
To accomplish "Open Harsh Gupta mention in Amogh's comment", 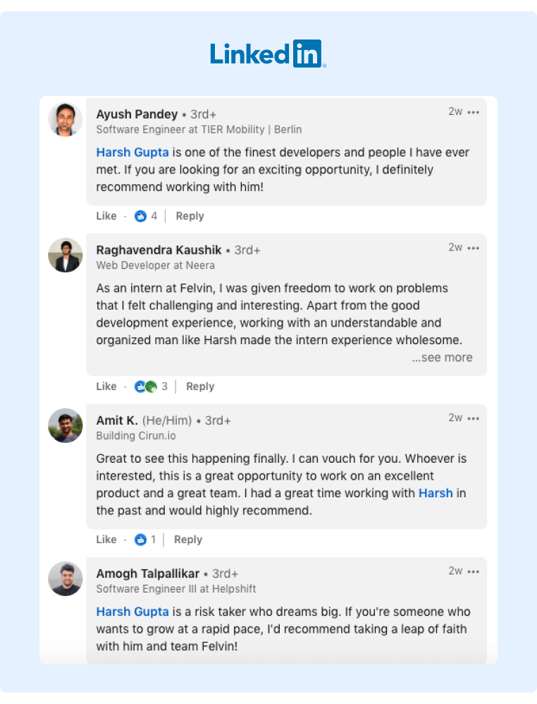I will click(132, 612).
